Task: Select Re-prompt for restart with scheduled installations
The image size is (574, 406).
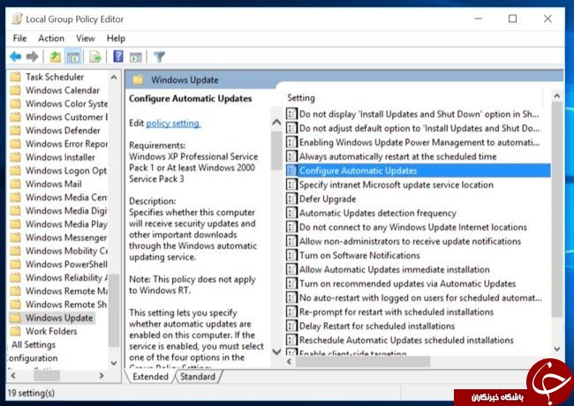Action: point(397,312)
